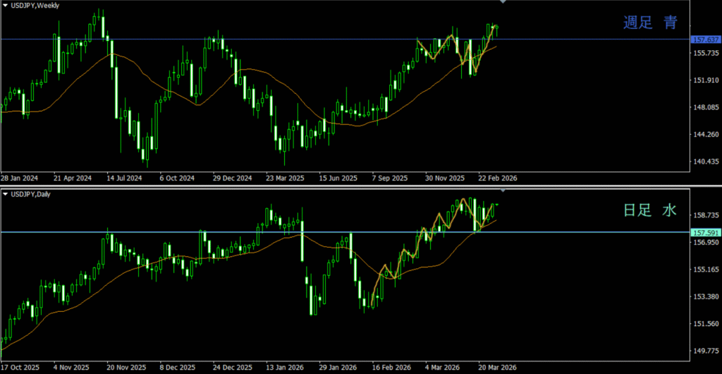
Task: Click 144.260 on the Weekly price scale
Action: pos(705,134)
